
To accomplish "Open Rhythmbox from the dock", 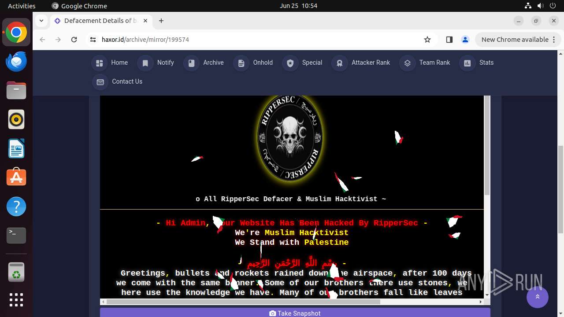I will (x=16, y=120).
